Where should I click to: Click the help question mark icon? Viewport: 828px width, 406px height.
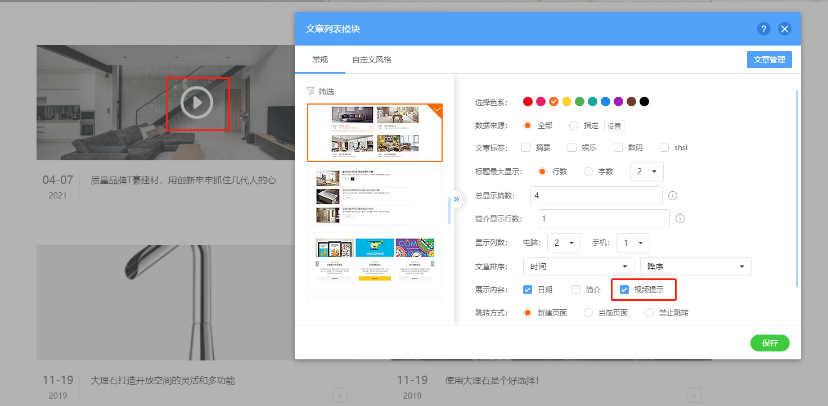tap(763, 29)
